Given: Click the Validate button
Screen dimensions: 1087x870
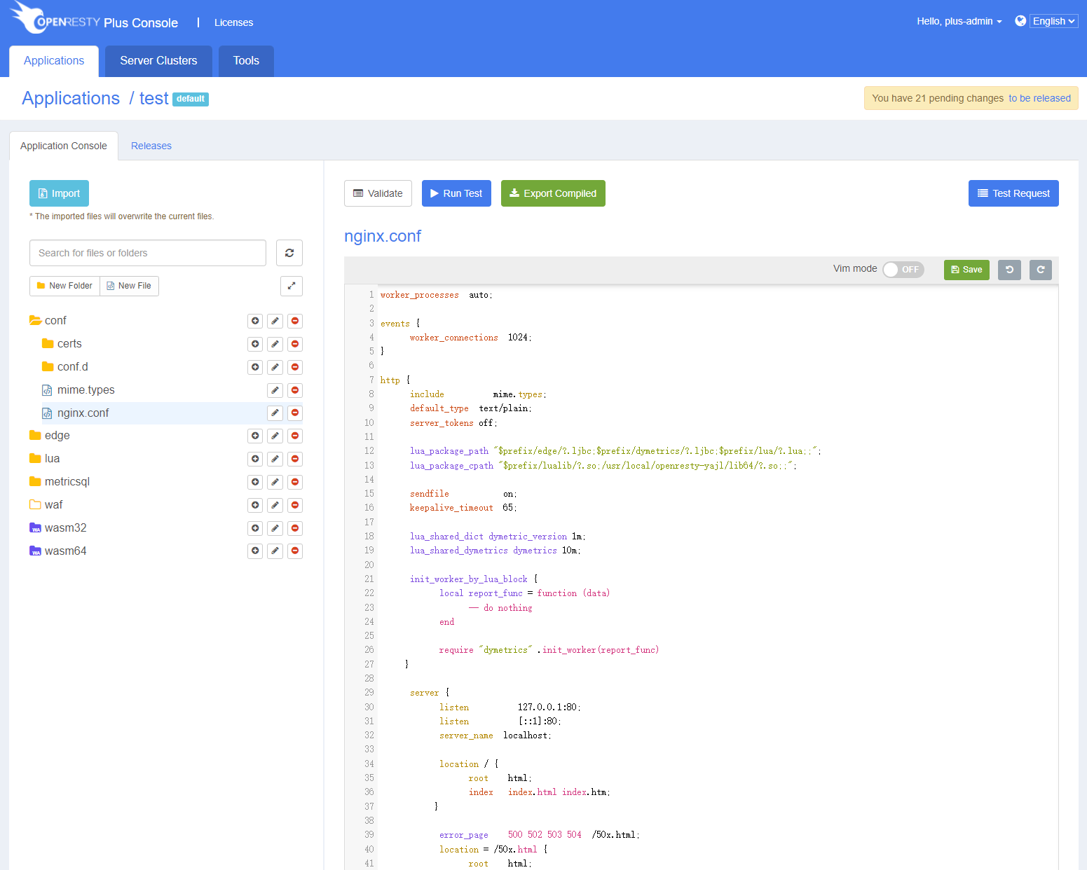Looking at the screenshot, I should pos(378,193).
